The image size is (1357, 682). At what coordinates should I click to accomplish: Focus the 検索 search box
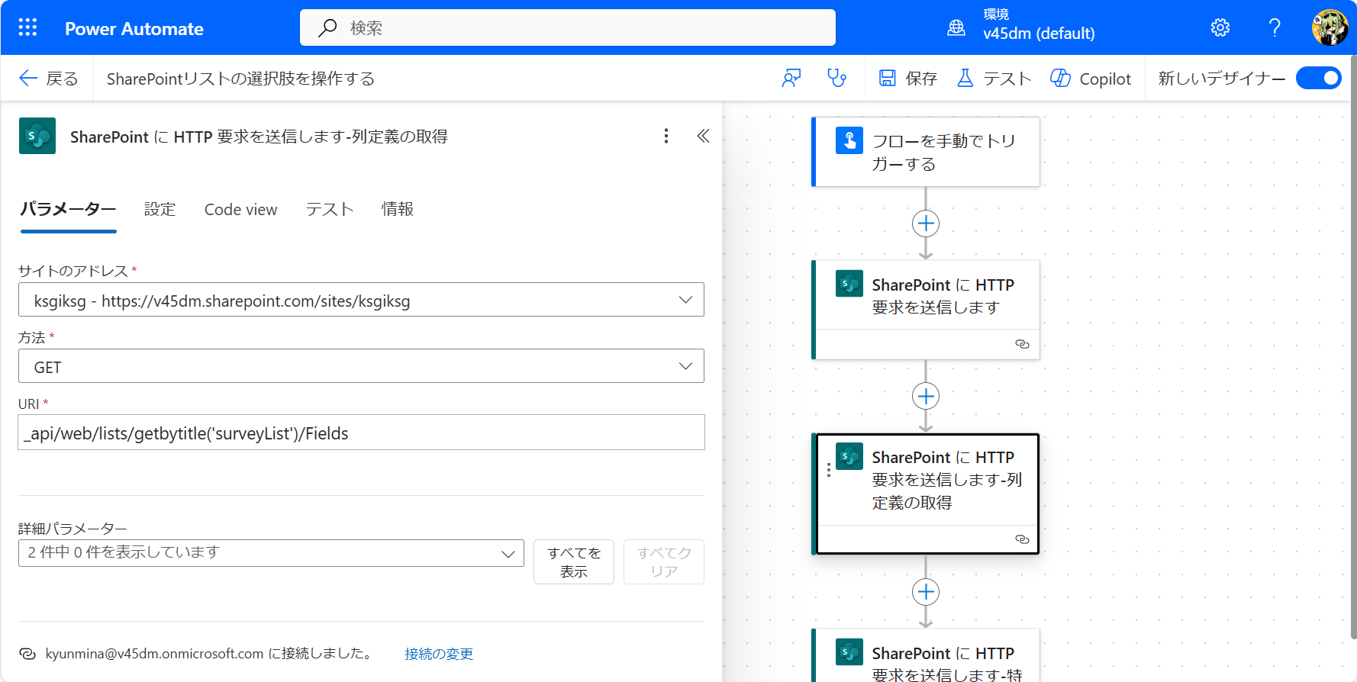point(568,28)
